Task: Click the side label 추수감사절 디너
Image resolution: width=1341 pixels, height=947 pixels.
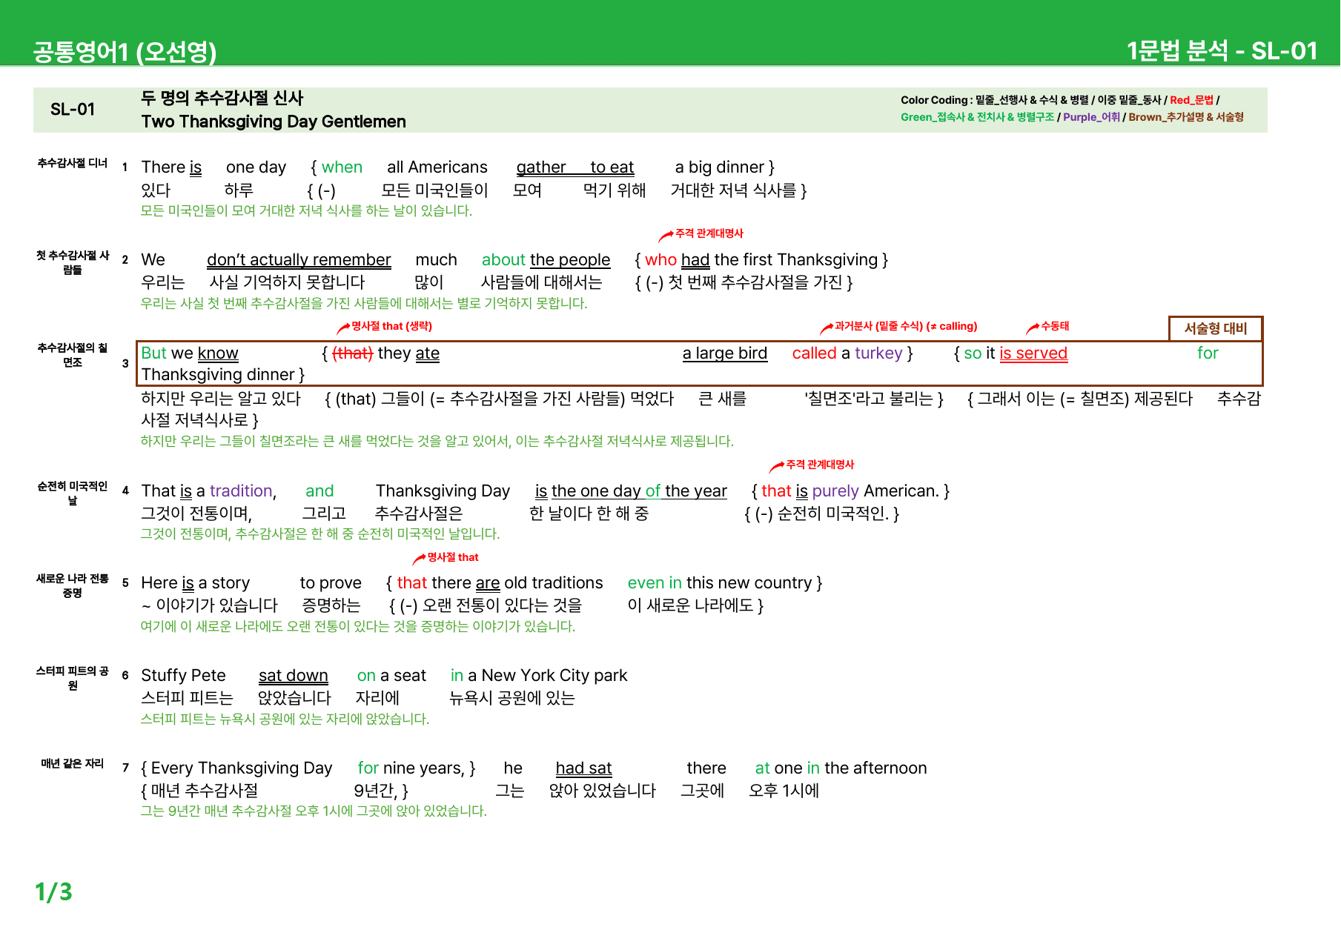Action: click(x=73, y=163)
